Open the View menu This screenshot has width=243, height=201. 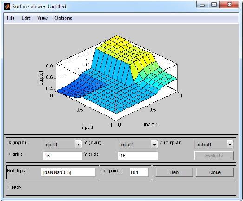click(x=42, y=18)
